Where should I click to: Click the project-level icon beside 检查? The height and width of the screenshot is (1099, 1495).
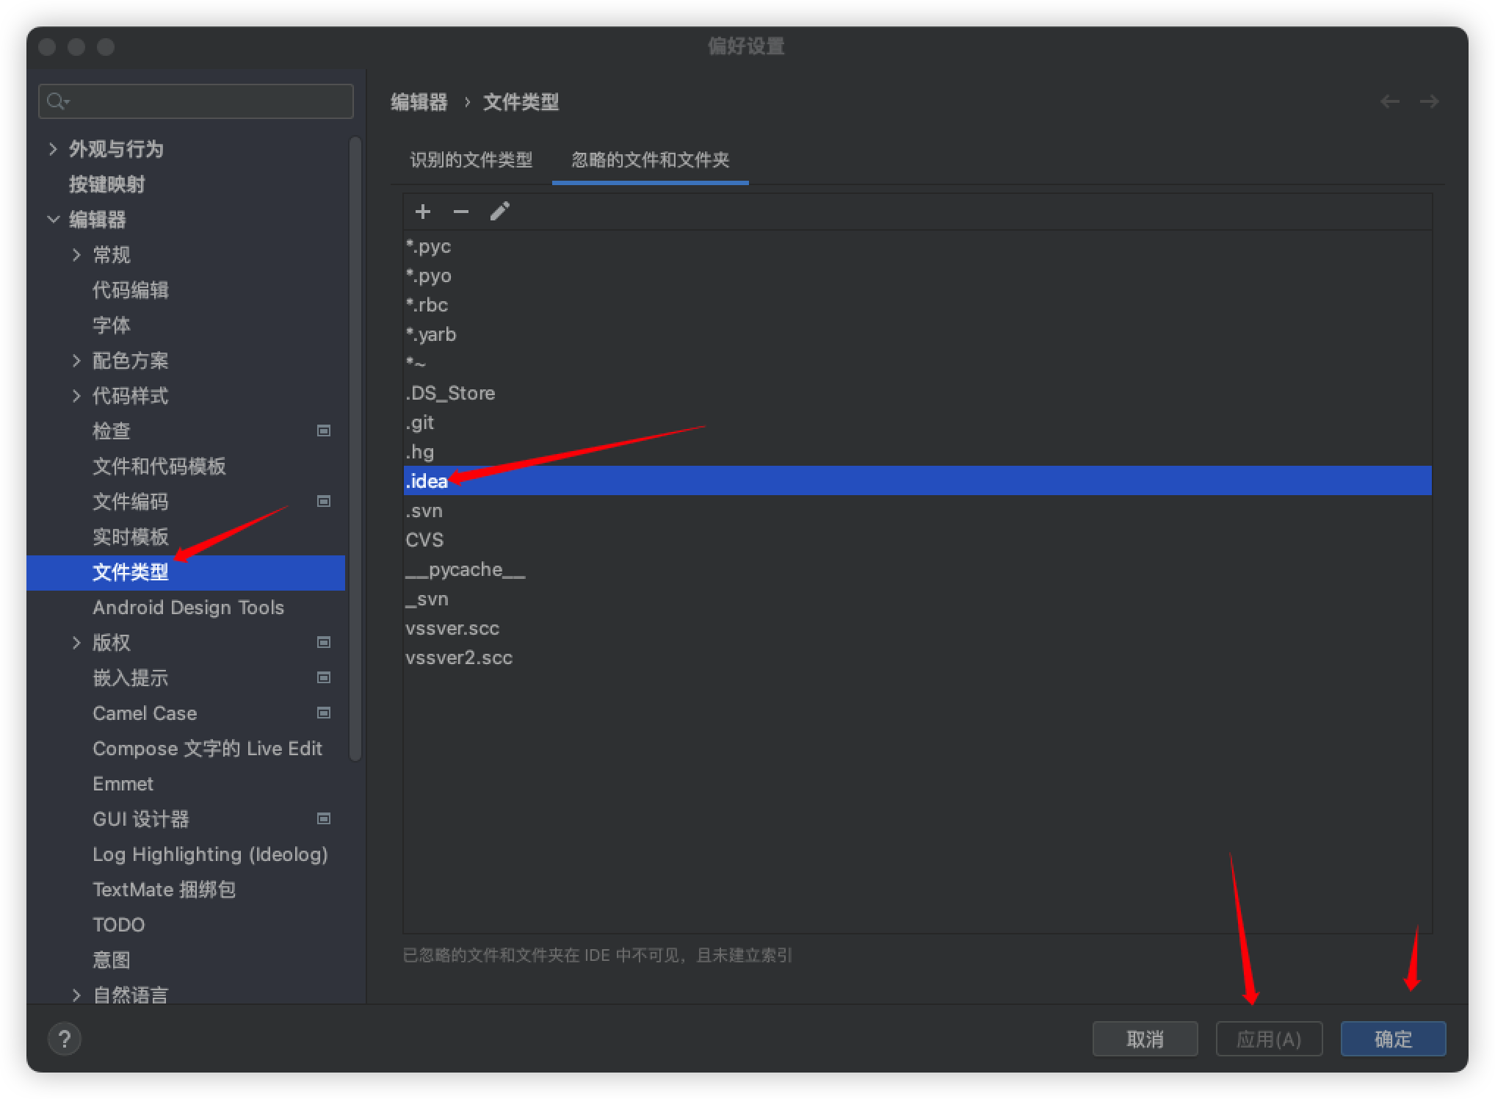point(323,431)
